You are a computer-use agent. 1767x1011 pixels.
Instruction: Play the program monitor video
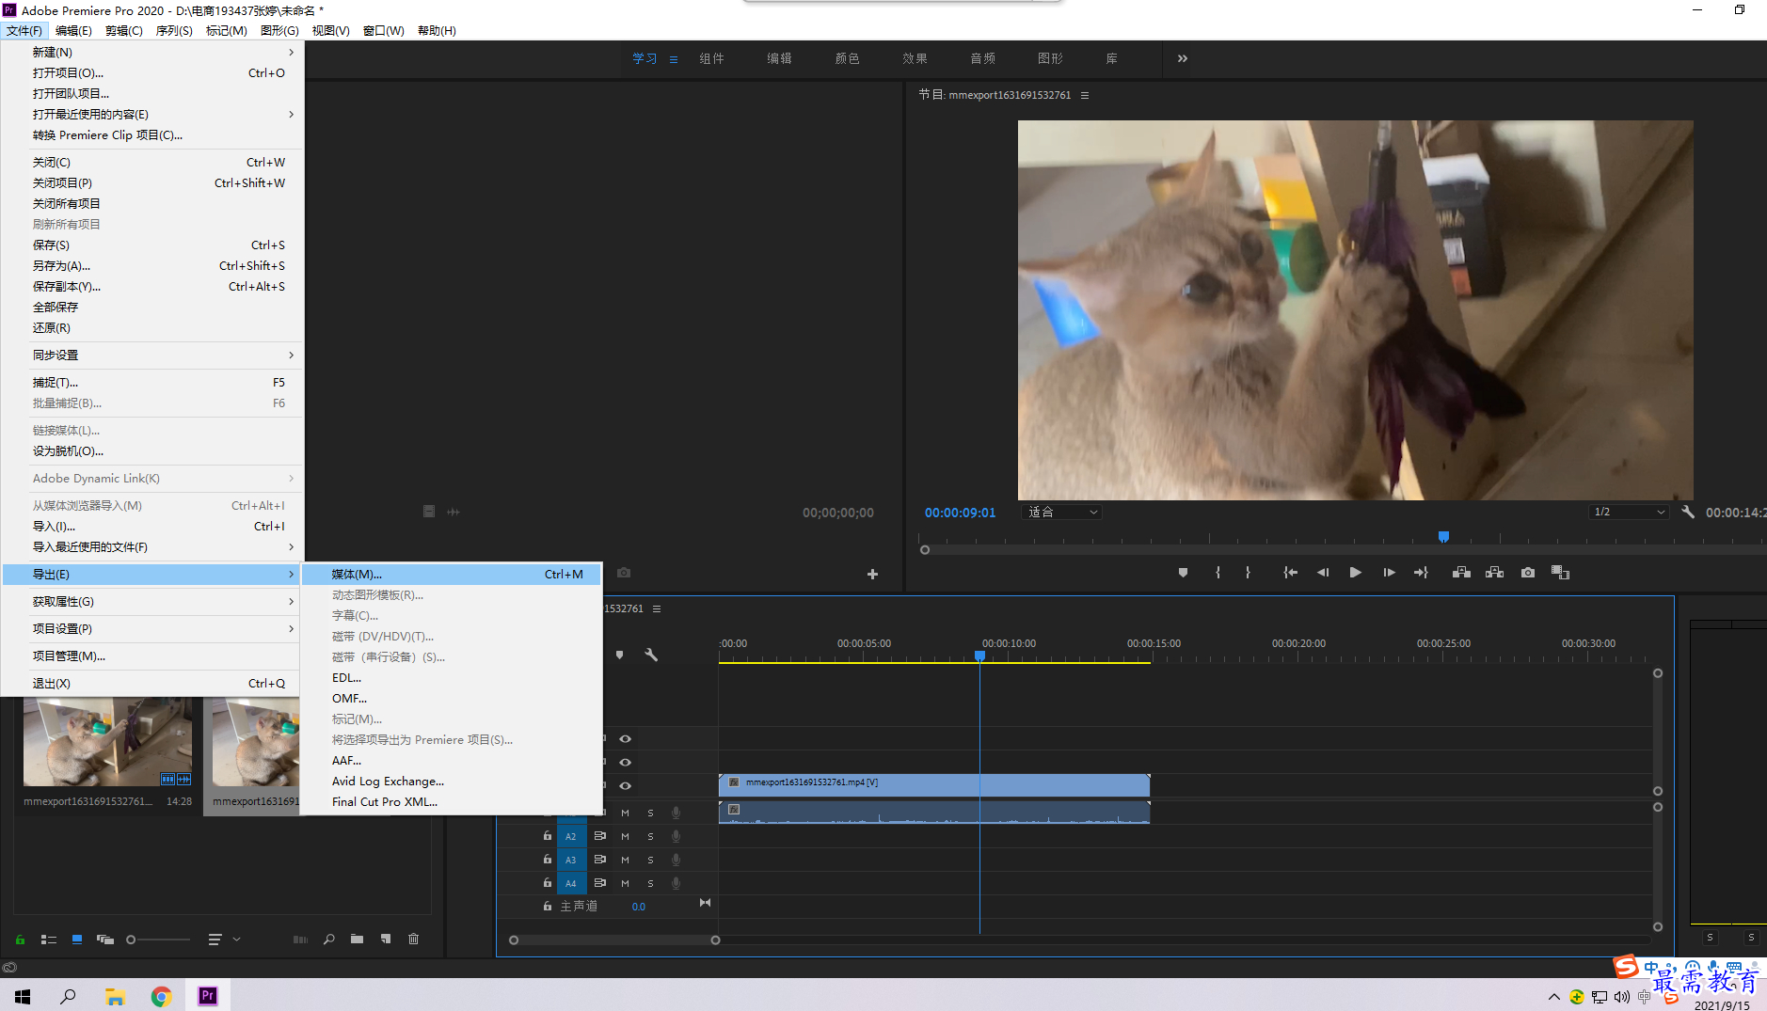1355,573
